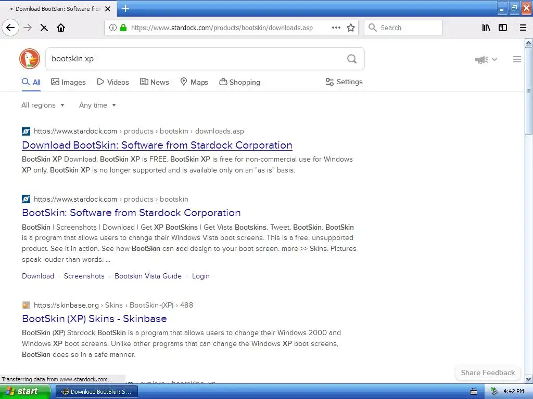This screenshot has height=399, width=533.
Task: Open BootSkin: Software from Stardock Corporation result
Action: click(x=131, y=212)
